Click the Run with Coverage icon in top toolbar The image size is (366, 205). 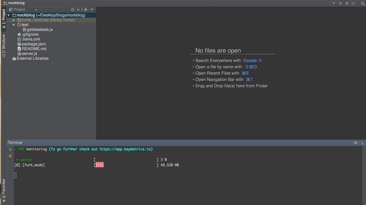[353, 3]
